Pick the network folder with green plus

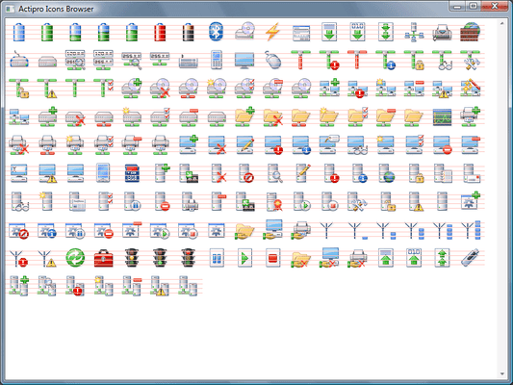coord(244,116)
